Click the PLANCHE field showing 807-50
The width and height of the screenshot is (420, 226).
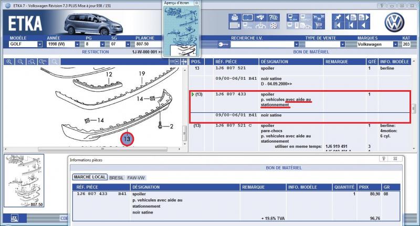point(148,44)
